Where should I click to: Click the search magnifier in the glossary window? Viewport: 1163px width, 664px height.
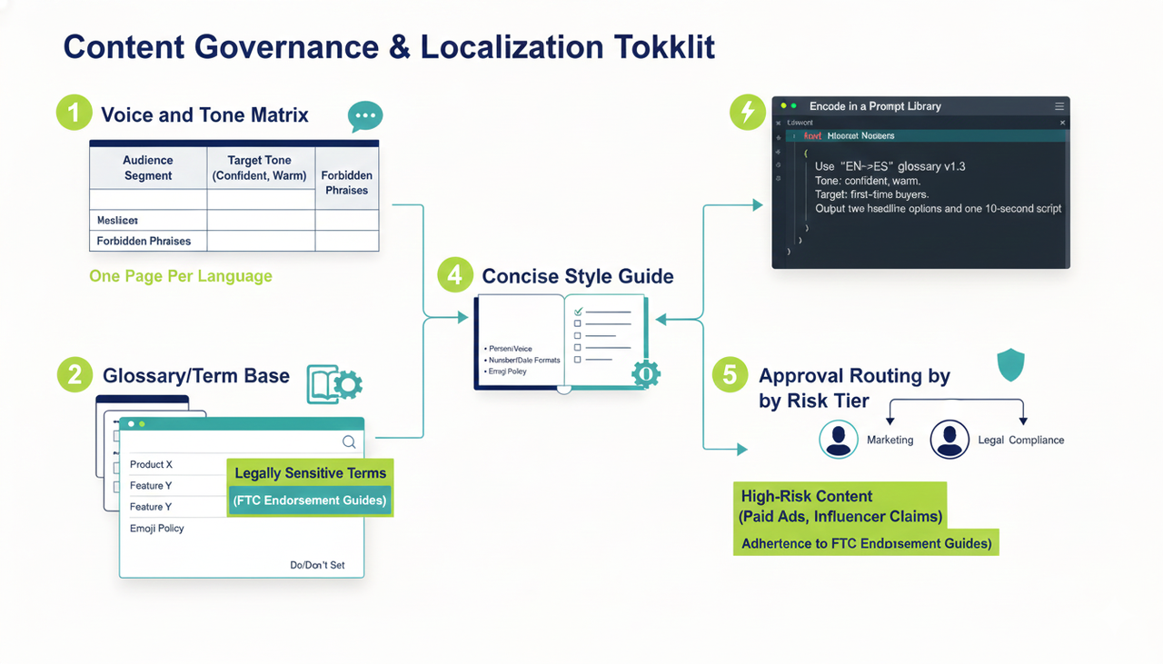348,441
